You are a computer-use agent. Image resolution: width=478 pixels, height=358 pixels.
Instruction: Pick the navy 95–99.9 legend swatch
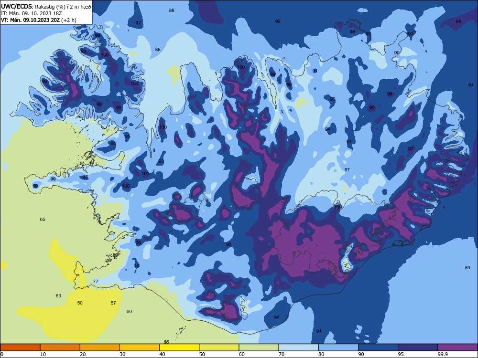click(418, 347)
